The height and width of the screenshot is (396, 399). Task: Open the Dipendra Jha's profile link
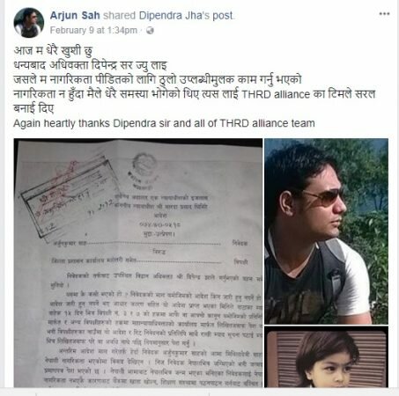(x=174, y=15)
